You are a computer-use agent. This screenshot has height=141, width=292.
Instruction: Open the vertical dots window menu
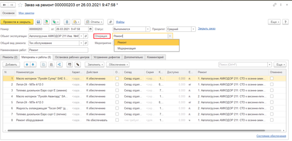coord(280,5)
